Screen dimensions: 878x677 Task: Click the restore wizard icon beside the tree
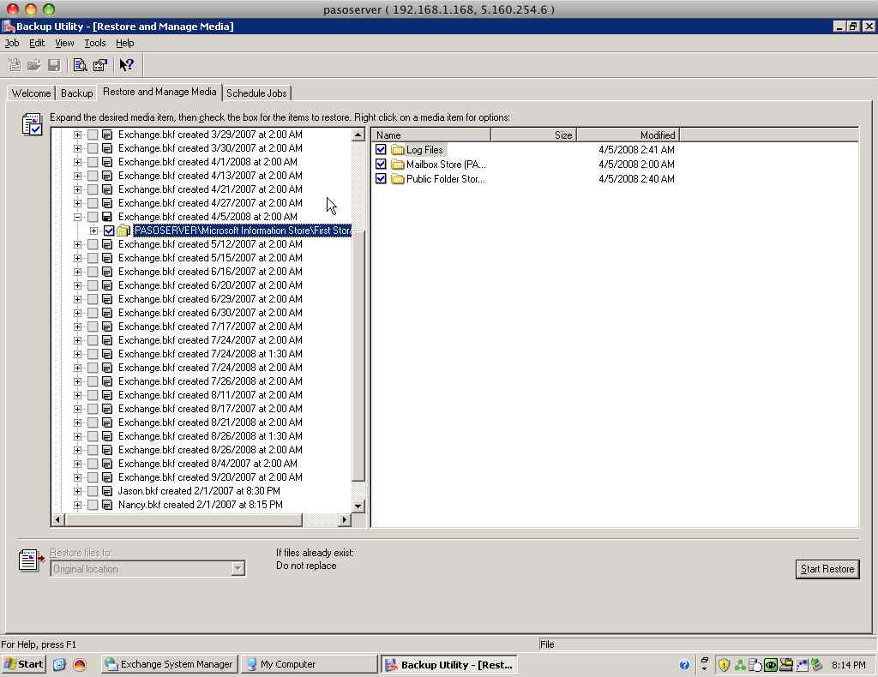(30, 126)
